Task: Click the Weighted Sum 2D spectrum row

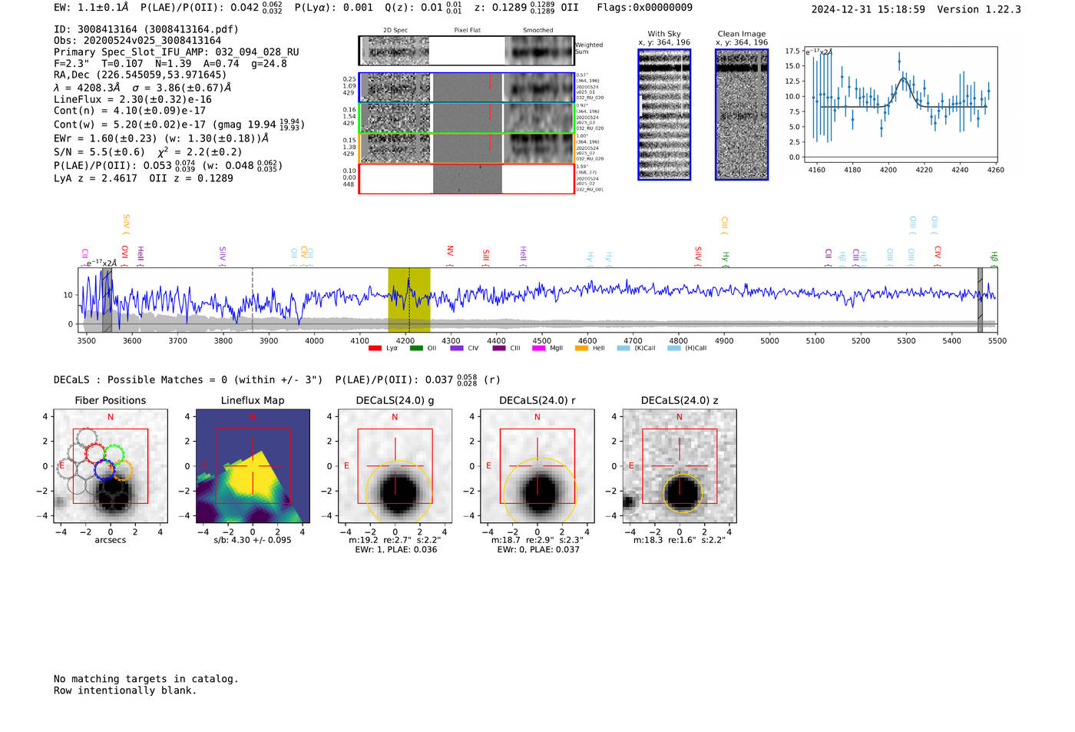Action: (x=466, y=51)
